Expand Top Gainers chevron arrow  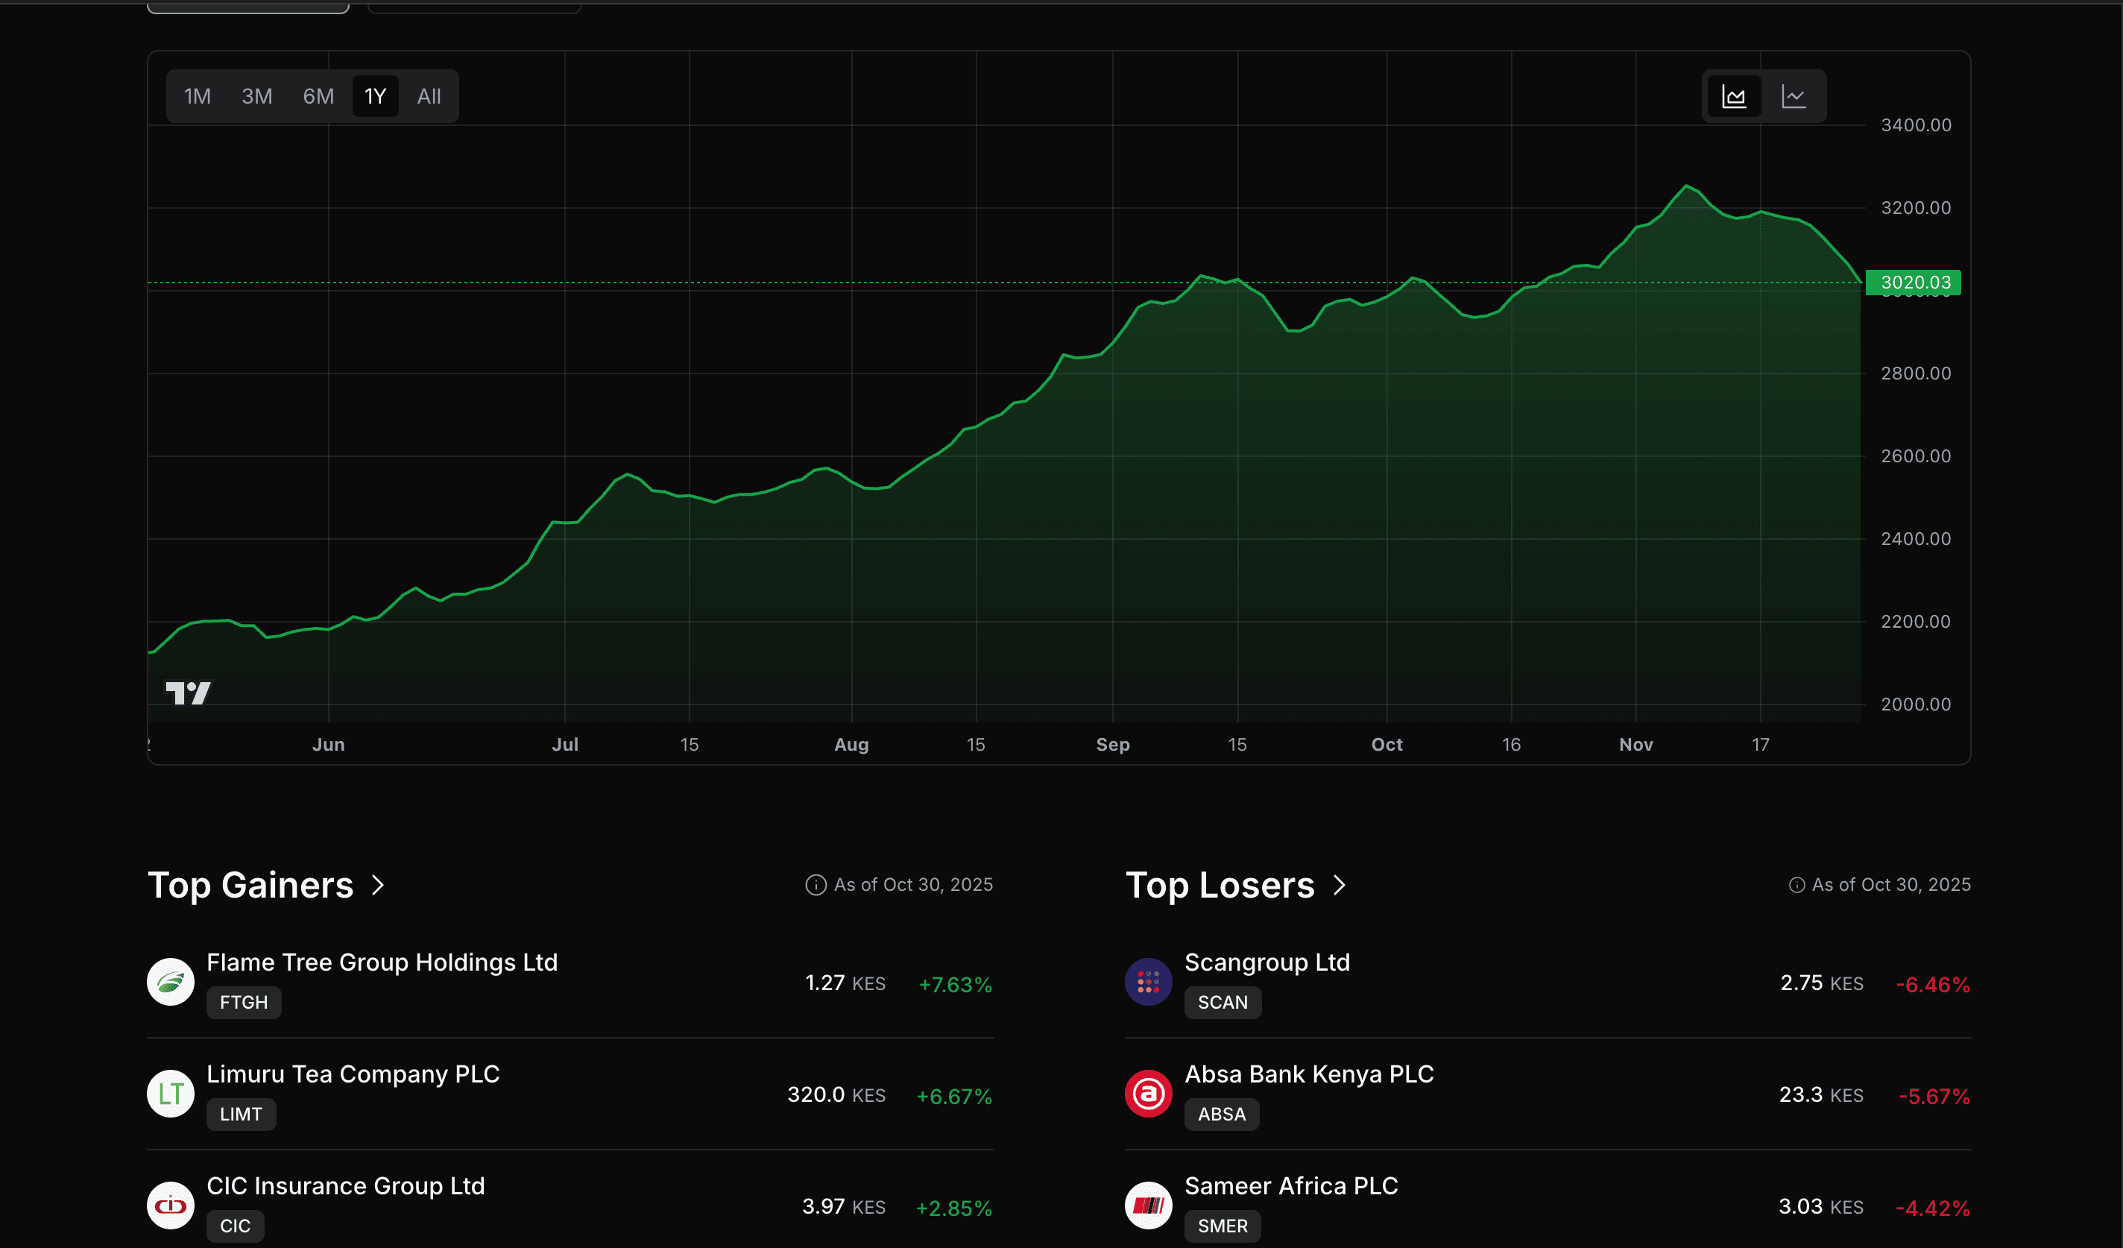[x=378, y=885]
